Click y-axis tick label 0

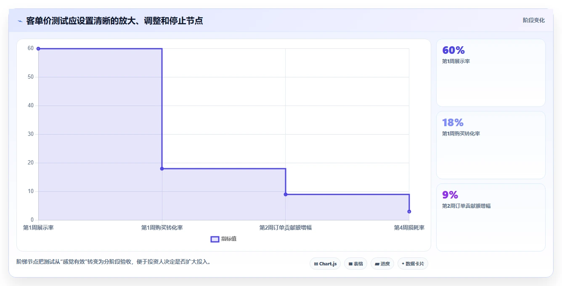pyautogui.click(x=32, y=220)
